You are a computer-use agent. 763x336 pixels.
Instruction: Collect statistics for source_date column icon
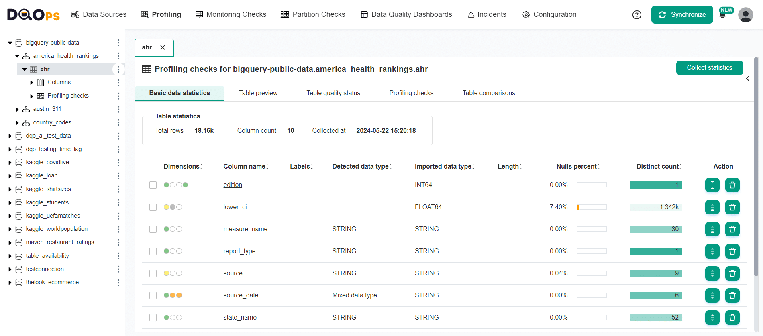point(712,295)
